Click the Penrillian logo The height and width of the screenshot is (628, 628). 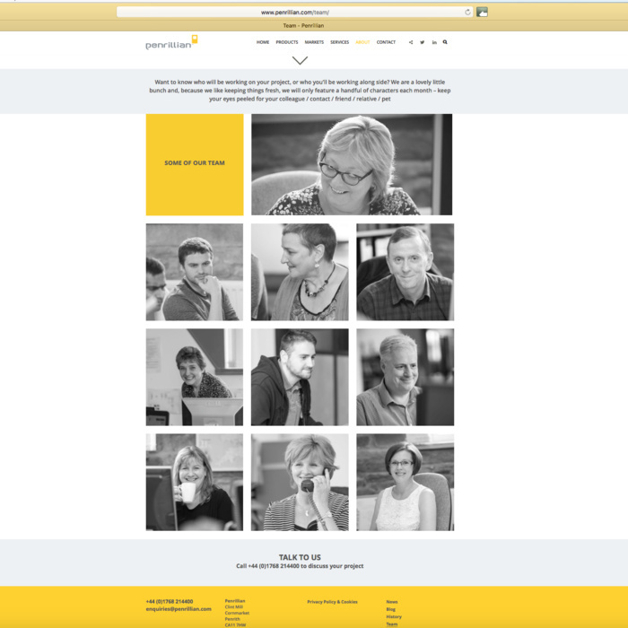[171, 42]
